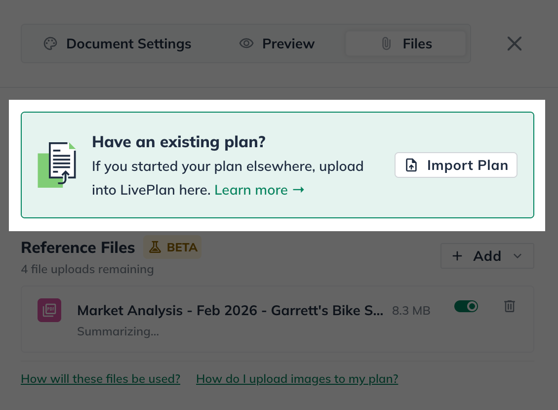This screenshot has width=558, height=410.
Task: Open 'How do I upload images to my plan?' link
Action: 297,379
